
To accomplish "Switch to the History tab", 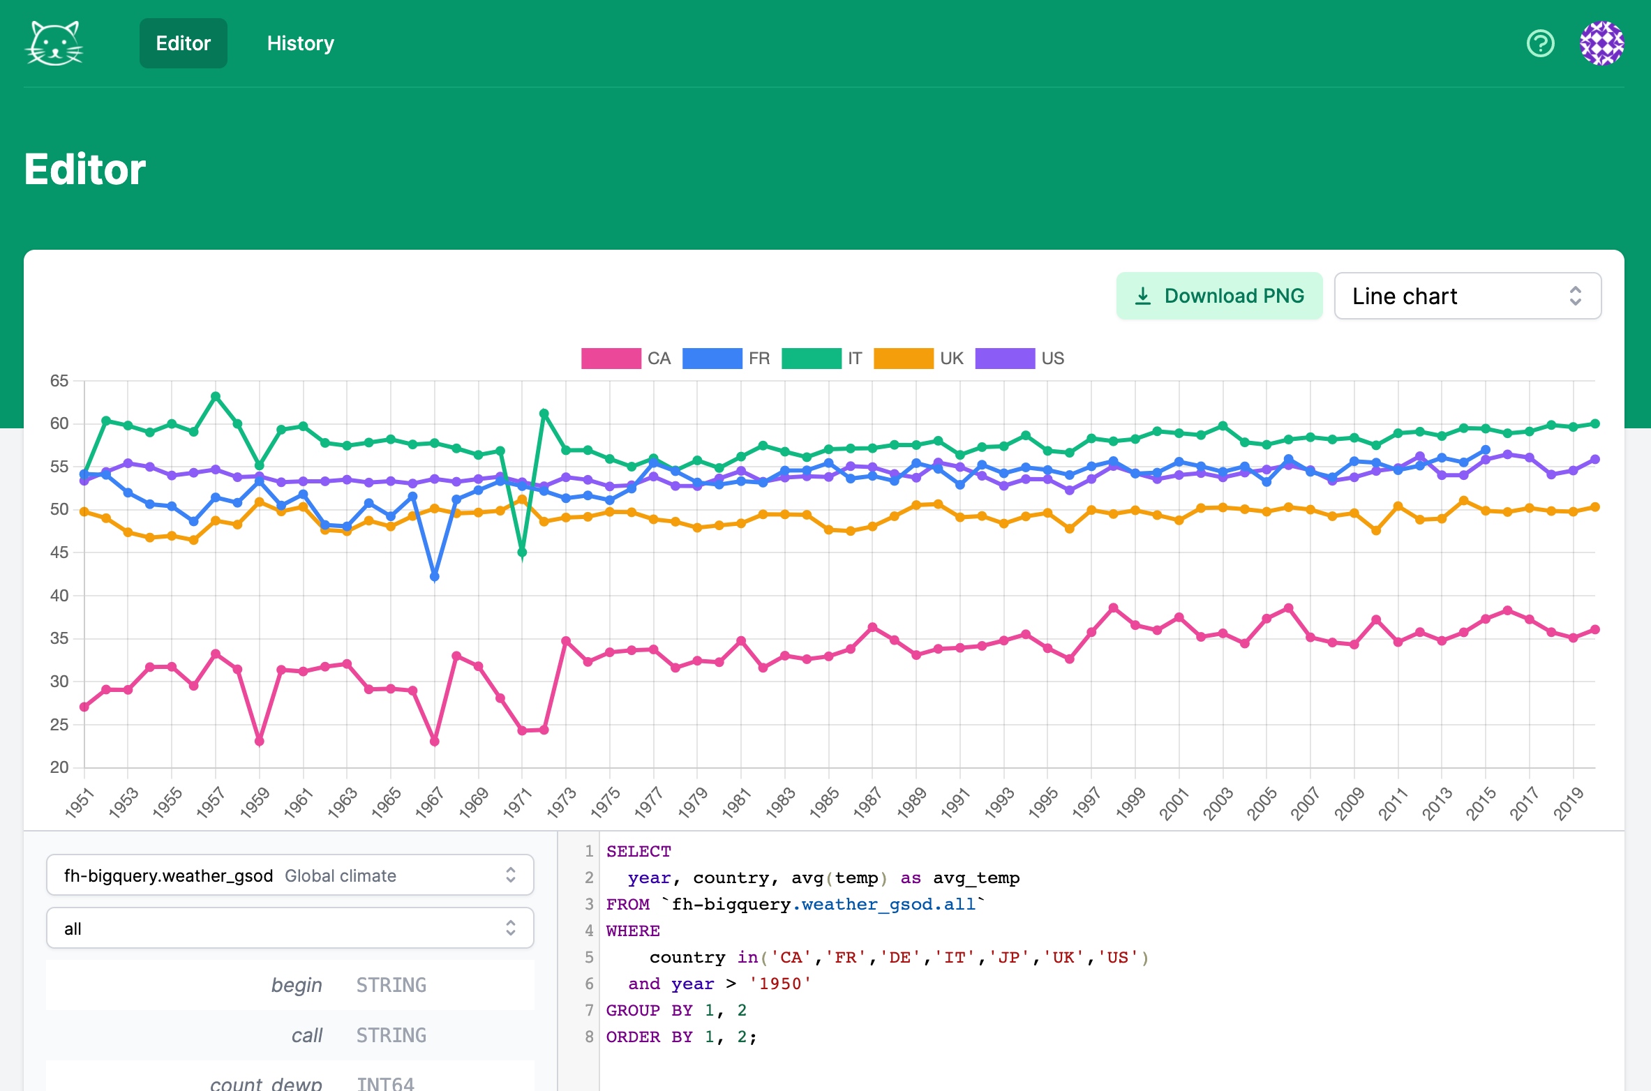I will 300,43.
